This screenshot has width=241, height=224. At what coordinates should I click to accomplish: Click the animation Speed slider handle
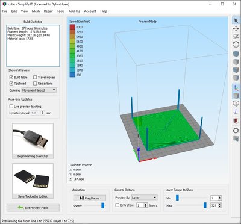coord(102,205)
